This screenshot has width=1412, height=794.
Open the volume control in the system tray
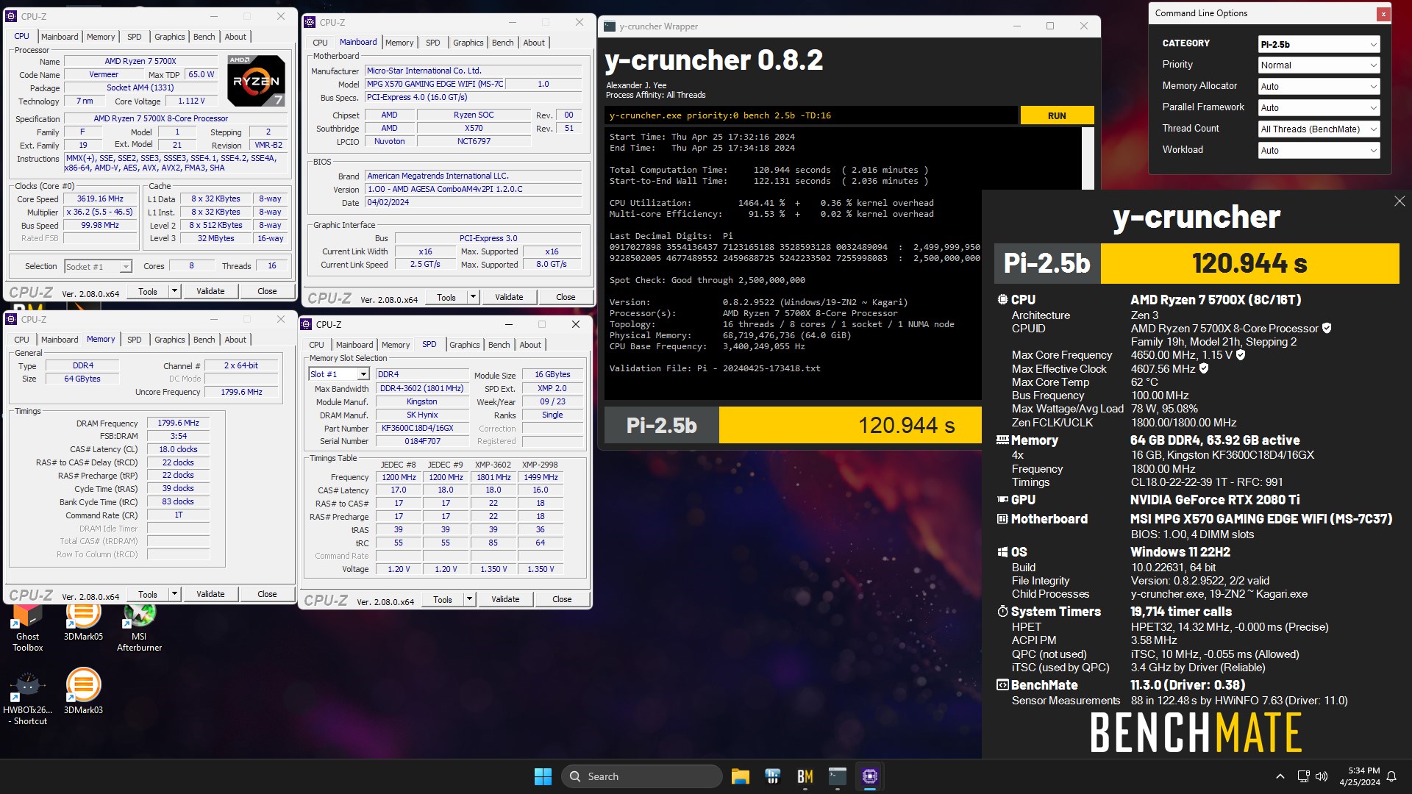click(x=1322, y=776)
